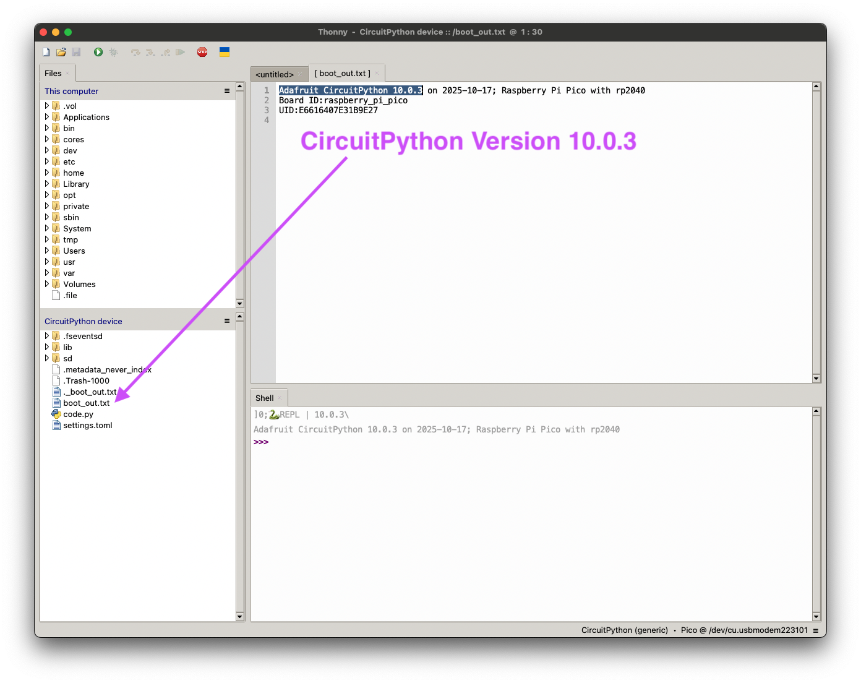Click the Shell scrollbar down arrow

point(816,617)
